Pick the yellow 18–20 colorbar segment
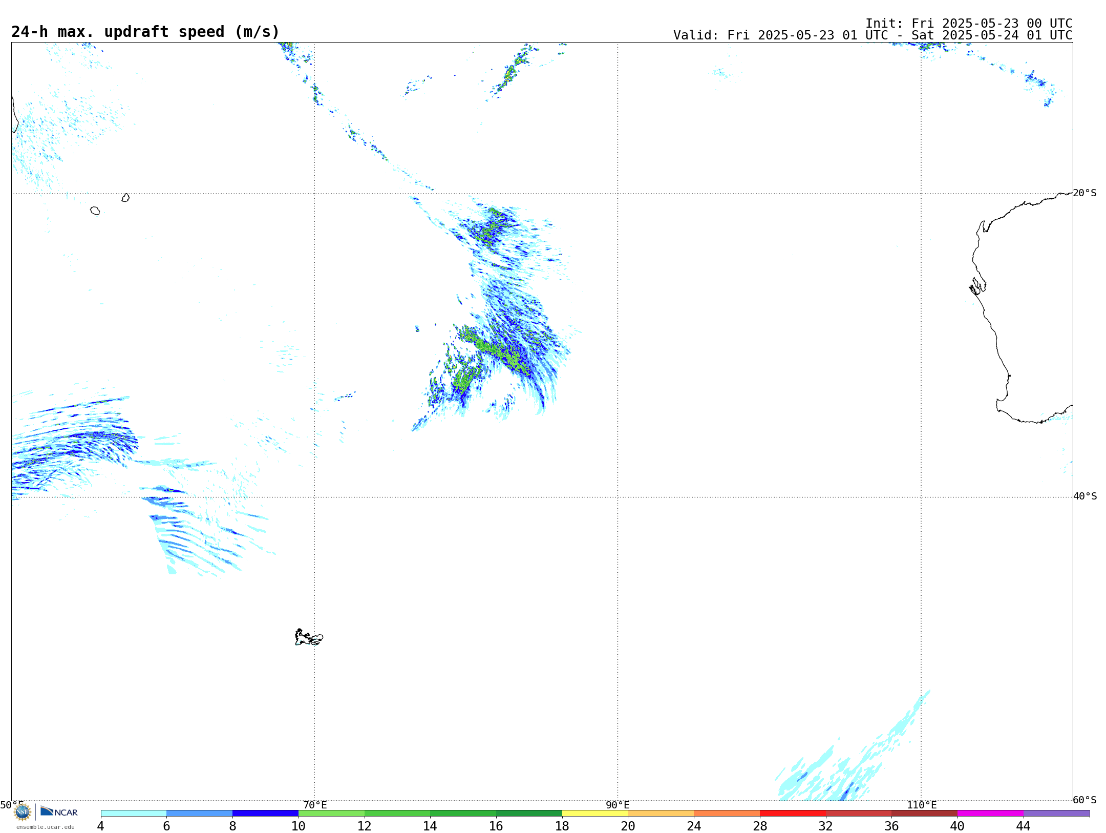The height and width of the screenshot is (833, 1106). (595, 813)
